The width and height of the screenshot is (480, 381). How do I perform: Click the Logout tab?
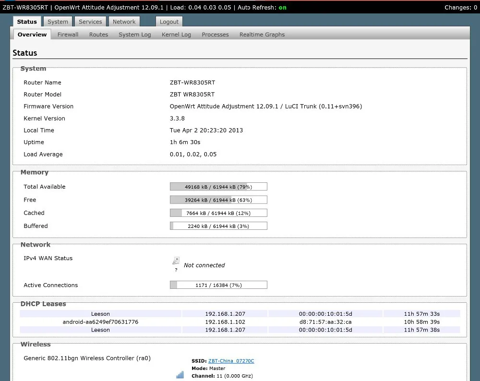pos(169,22)
